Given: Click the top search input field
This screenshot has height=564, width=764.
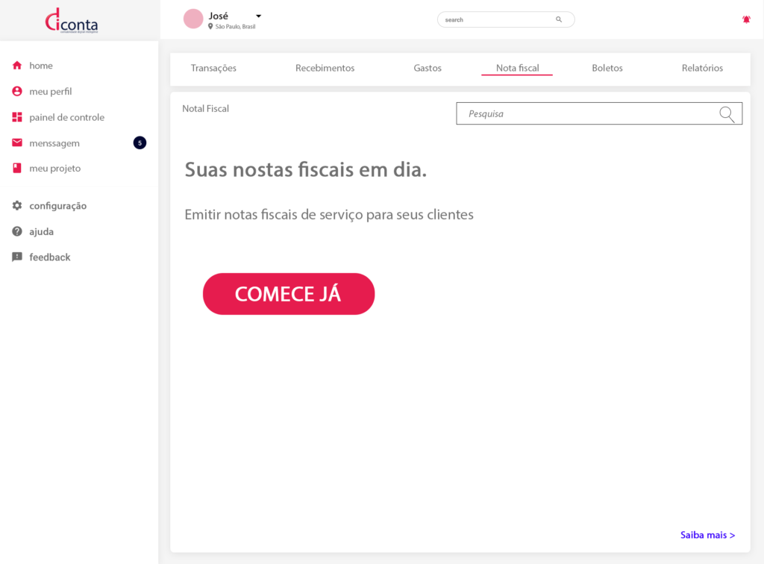Looking at the screenshot, I should [x=496, y=20].
